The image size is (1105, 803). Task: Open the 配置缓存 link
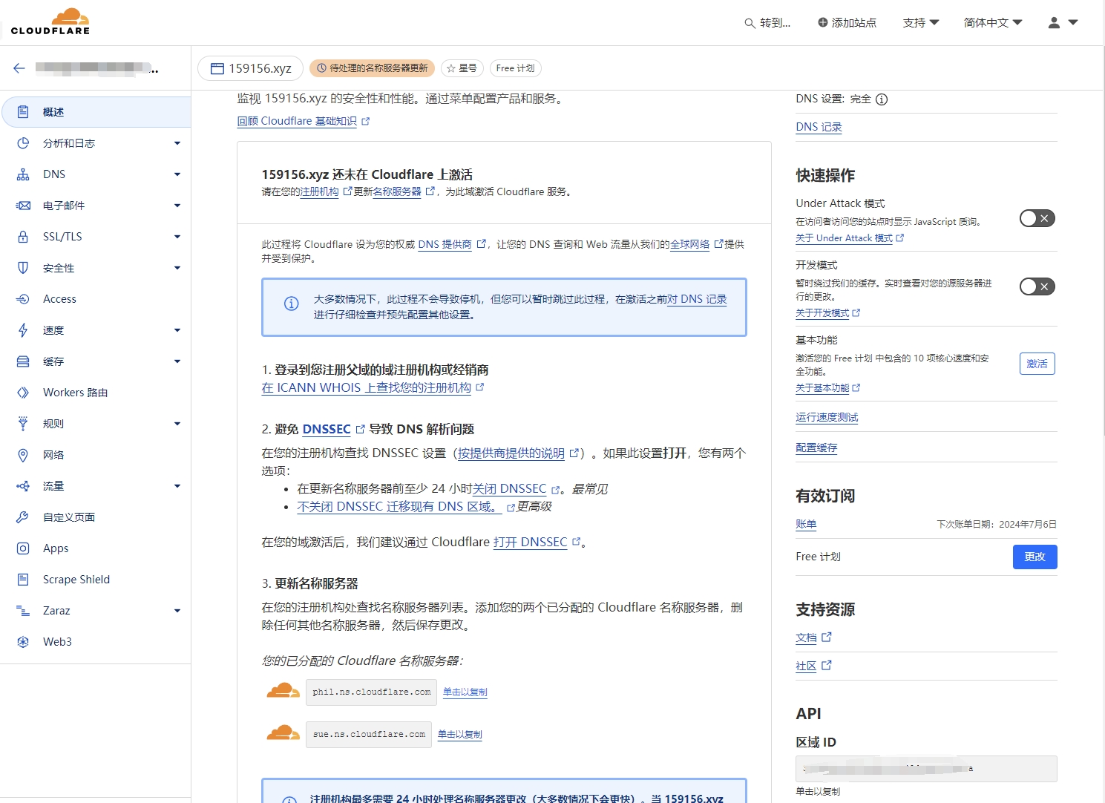coord(816,448)
